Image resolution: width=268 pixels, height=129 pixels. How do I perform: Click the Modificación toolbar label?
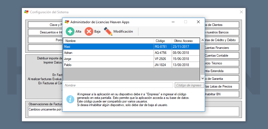[x=123, y=31]
